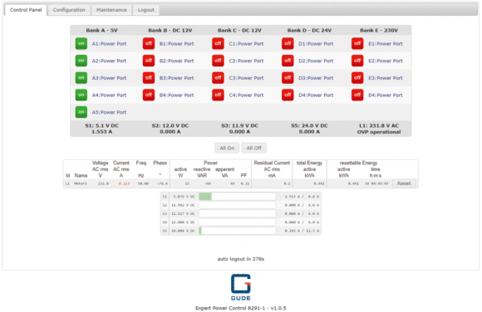Open the C1:Power Port link
This screenshot has height=312, width=482.
pos(246,44)
